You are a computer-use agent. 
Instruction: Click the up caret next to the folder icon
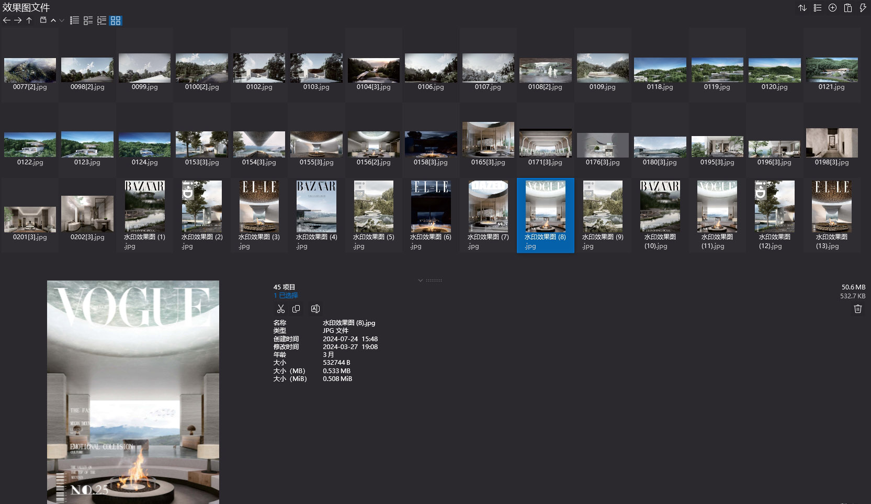point(53,20)
